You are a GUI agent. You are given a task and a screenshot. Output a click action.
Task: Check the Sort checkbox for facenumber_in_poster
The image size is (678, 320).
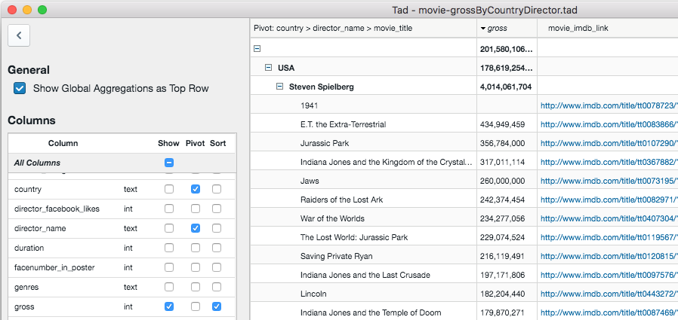pos(217,267)
